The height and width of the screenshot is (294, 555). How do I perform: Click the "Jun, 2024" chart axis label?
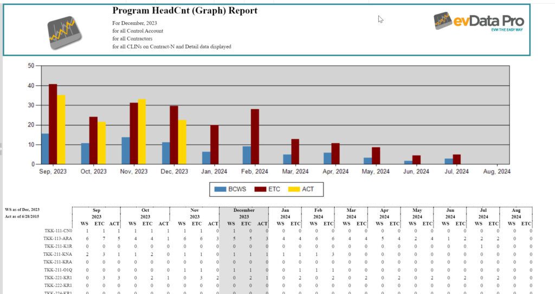(416, 171)
